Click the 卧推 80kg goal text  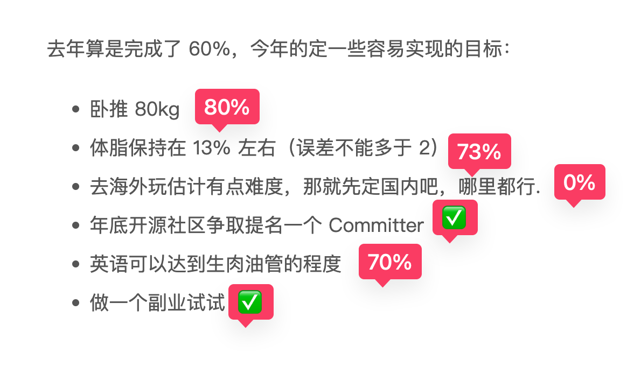135,109
